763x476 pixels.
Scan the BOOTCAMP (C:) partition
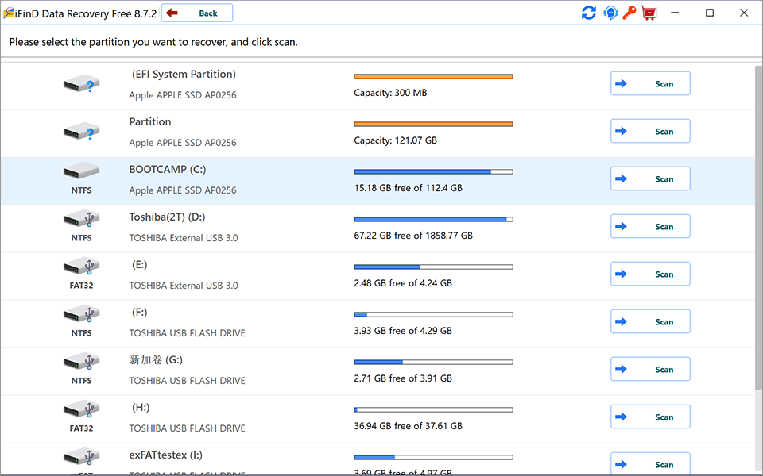coord(650,178)
